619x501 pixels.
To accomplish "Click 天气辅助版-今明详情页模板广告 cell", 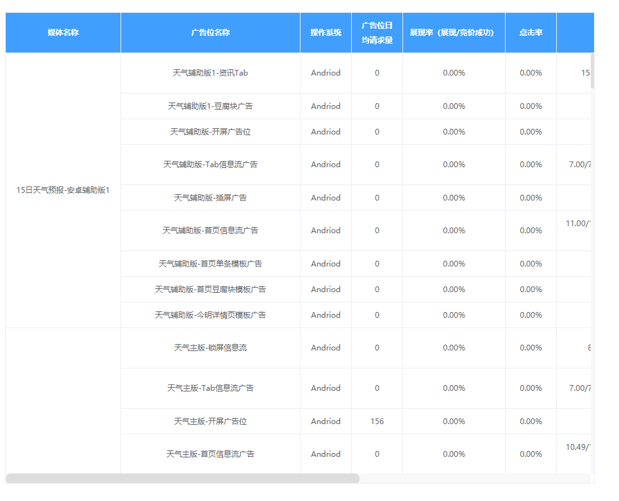I will pos(210,315).
